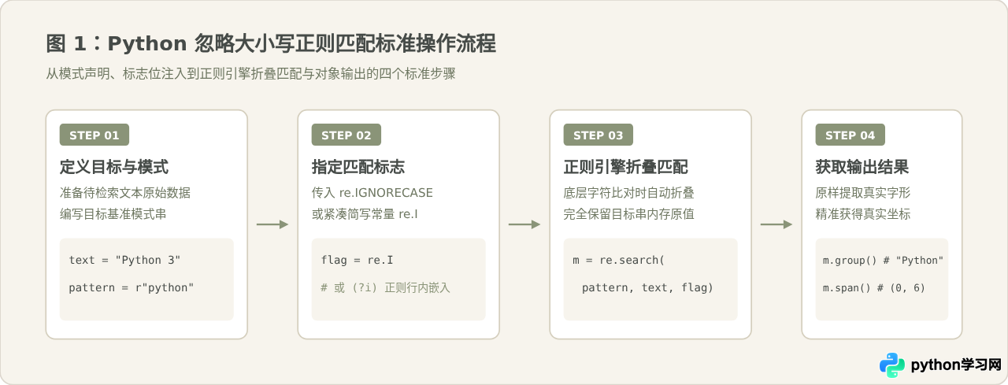The width and height of the screenshot is (1008, 385).
Task: Click the line "或紧凑简写常量 re.I"
Action: [x=365, y=214]
